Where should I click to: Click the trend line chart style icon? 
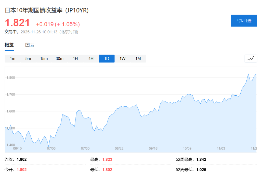(x=251, y=58)
